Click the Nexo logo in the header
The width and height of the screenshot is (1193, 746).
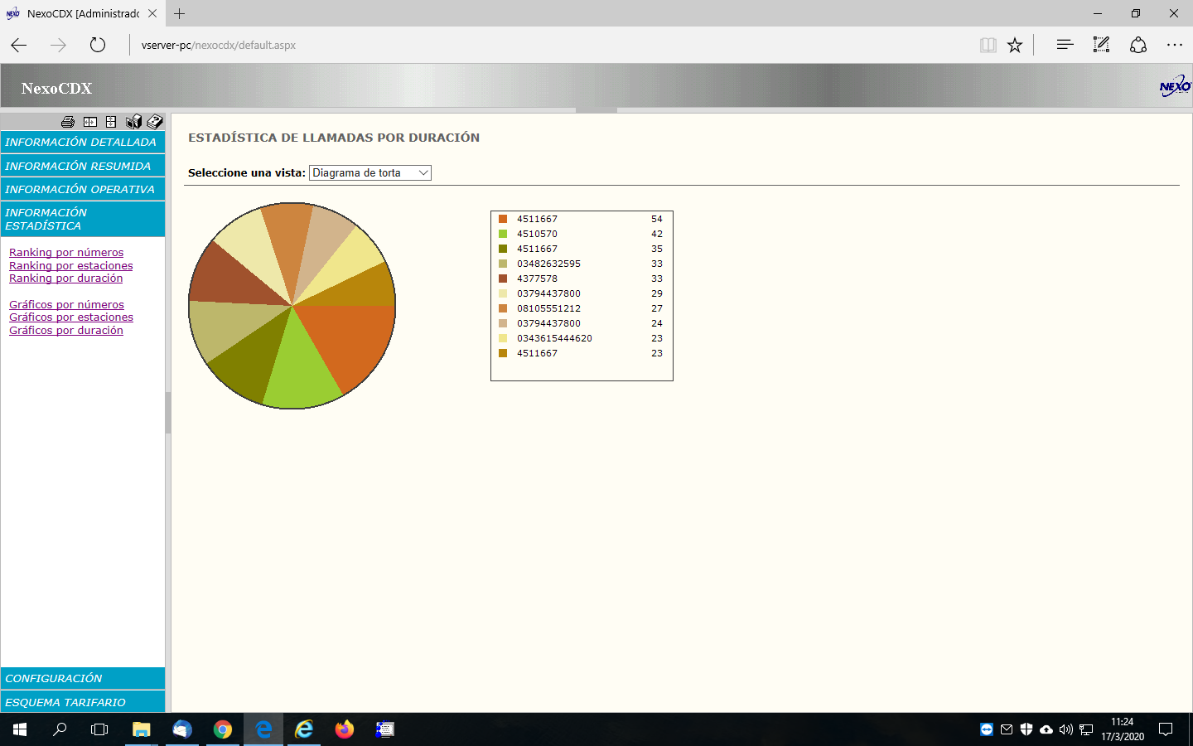coord(1175,86)
